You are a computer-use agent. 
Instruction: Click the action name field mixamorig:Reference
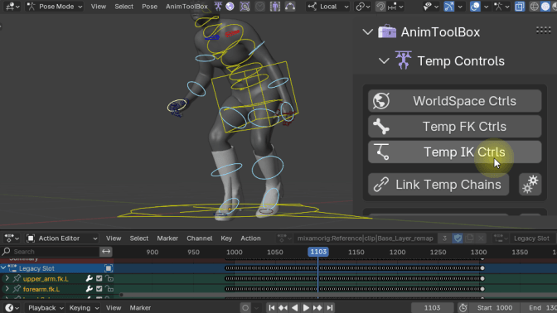pos(366,238)
